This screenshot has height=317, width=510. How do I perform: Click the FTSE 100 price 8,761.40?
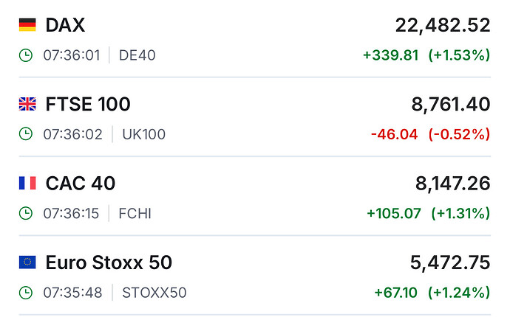coord(451,105)
